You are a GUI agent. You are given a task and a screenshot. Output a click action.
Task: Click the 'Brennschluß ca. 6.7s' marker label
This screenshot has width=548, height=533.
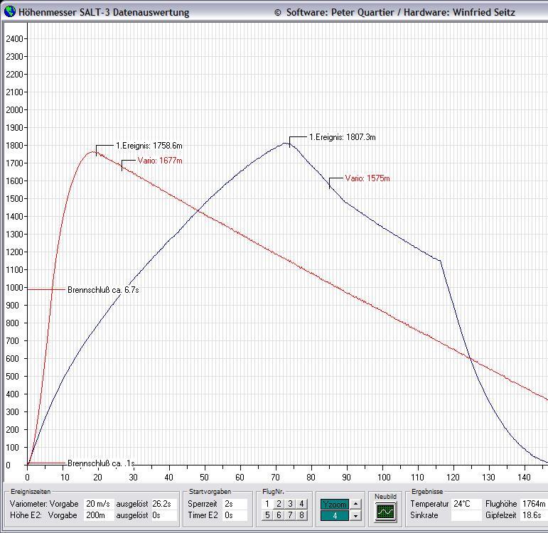coord(104,290)
